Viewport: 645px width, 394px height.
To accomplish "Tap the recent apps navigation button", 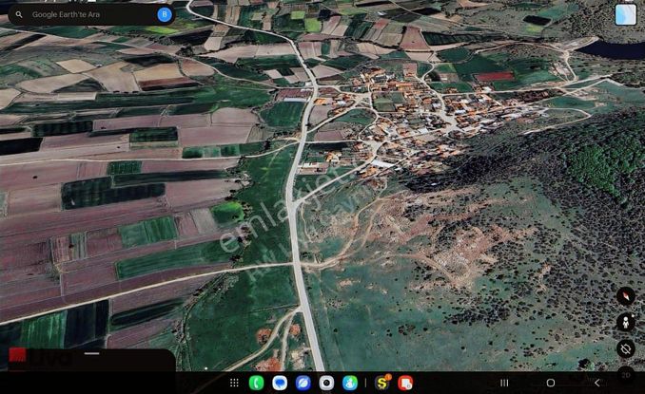I will tap(504, 383).
